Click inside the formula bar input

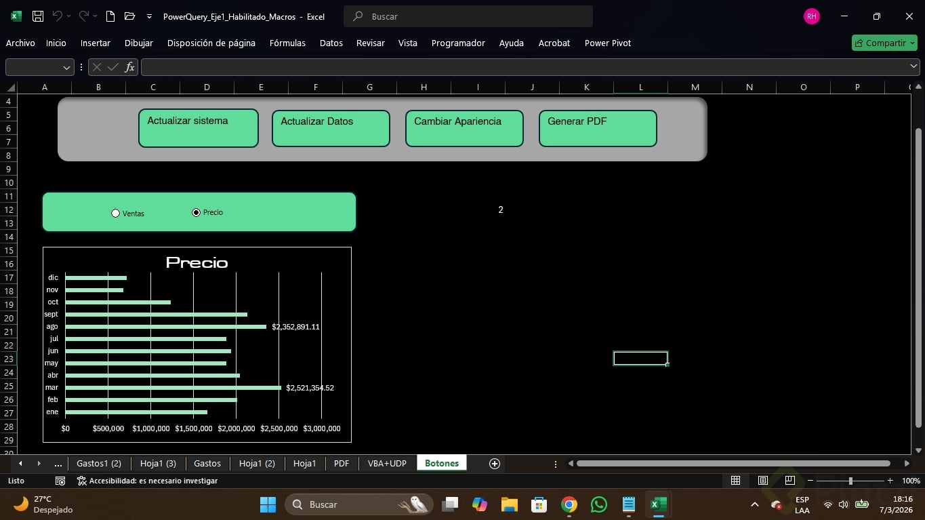(x=524, y=67)
